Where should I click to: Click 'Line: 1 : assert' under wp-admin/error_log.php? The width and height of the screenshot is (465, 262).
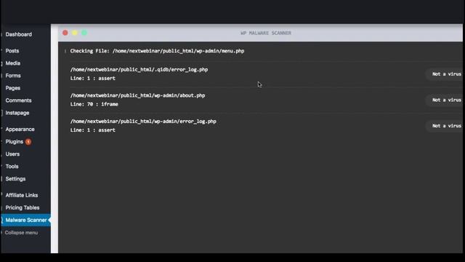[x=93, y=130]
